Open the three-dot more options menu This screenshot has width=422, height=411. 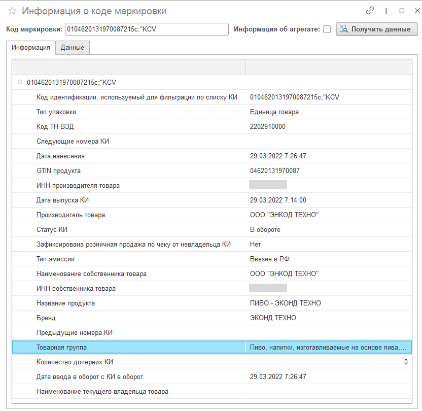[386, 11]
